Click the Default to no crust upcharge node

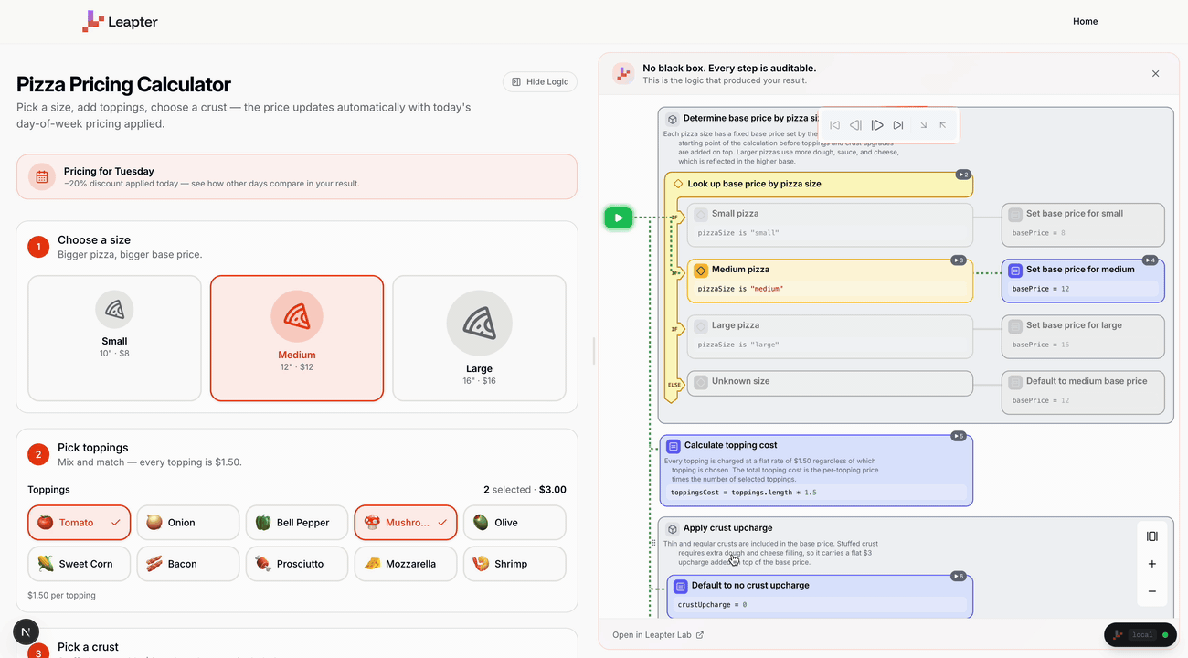(820, 596)
